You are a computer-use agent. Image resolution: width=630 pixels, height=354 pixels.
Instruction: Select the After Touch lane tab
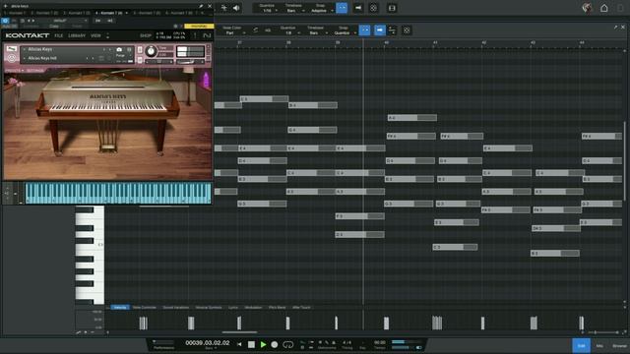301,308
